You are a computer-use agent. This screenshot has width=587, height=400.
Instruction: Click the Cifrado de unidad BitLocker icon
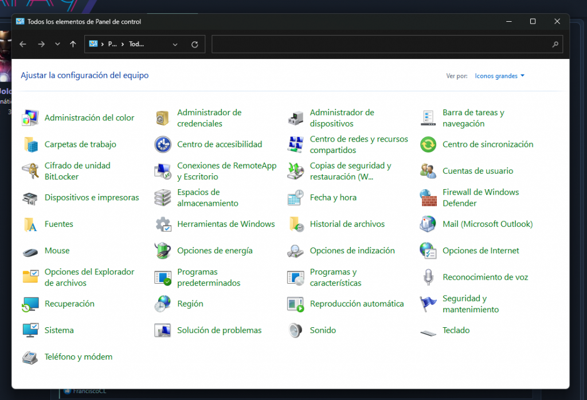coord(30,171)
